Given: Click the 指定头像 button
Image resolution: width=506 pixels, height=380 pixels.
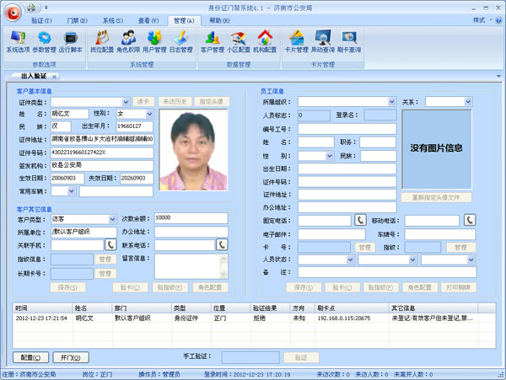Looking at the screenshot, I should [x=212, y=102].
